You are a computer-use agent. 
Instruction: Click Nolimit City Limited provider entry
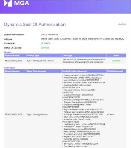coord(81,80)
